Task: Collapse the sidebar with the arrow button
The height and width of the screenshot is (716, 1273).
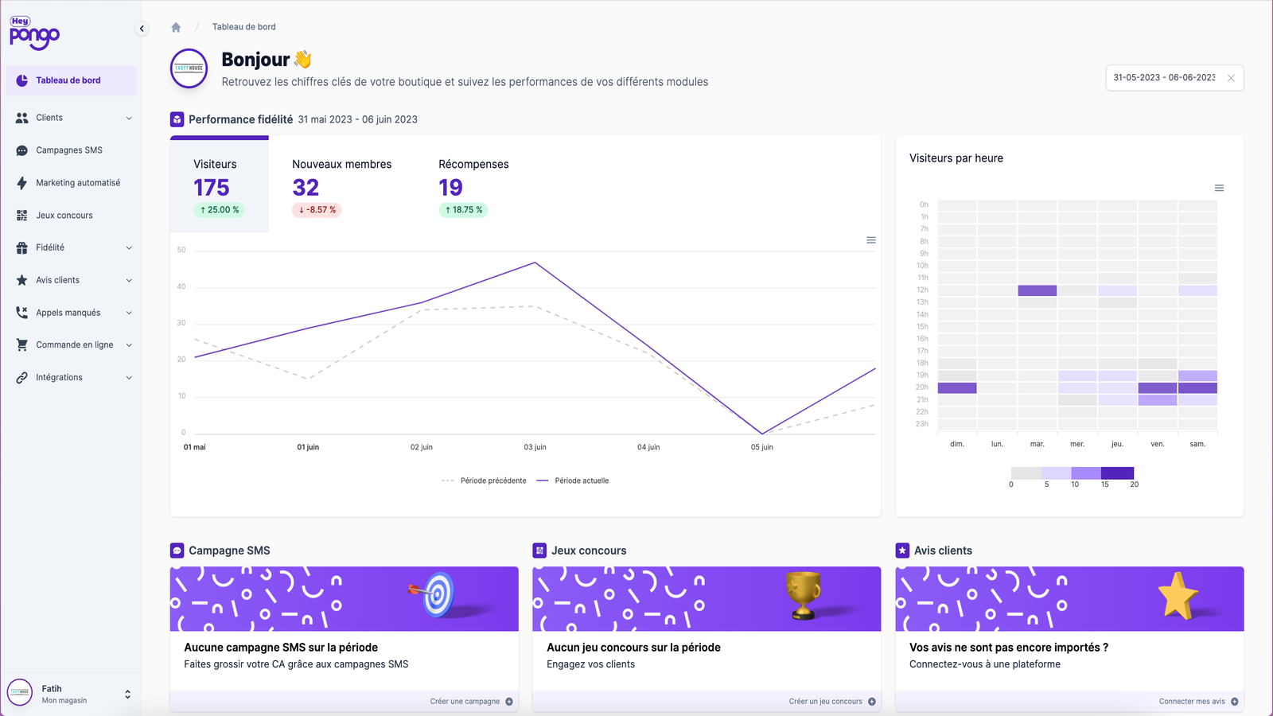Action: (x=142, y=29)
